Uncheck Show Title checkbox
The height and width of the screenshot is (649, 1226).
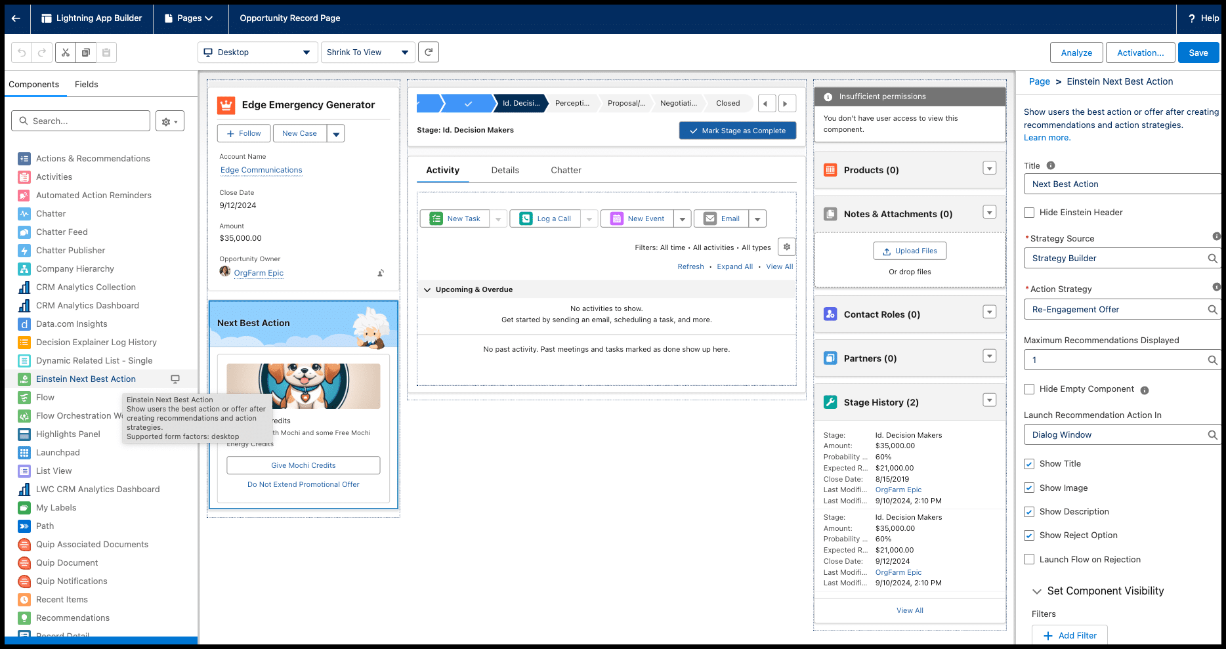tap(1029, 464)
